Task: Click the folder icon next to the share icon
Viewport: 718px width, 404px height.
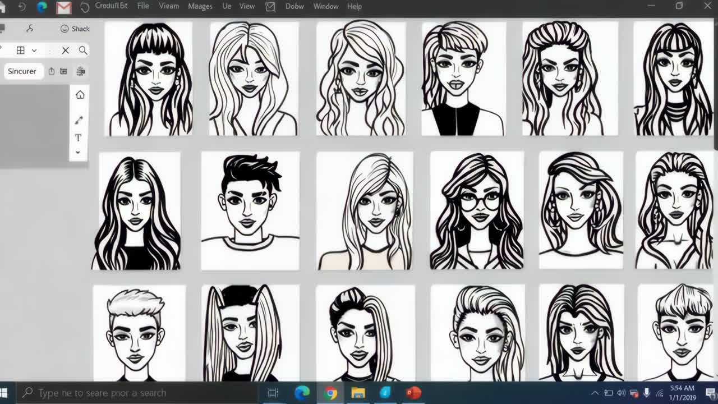Action: point(63,71)
